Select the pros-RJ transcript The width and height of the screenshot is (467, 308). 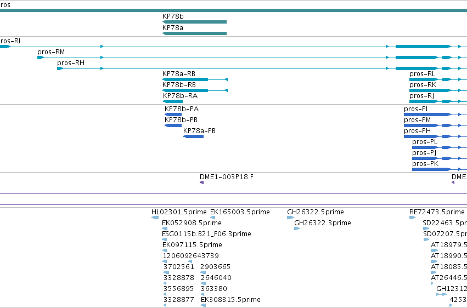click(x=438, y=101)
